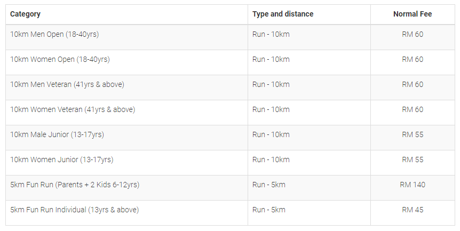Click the Category column header

point(25,14)
